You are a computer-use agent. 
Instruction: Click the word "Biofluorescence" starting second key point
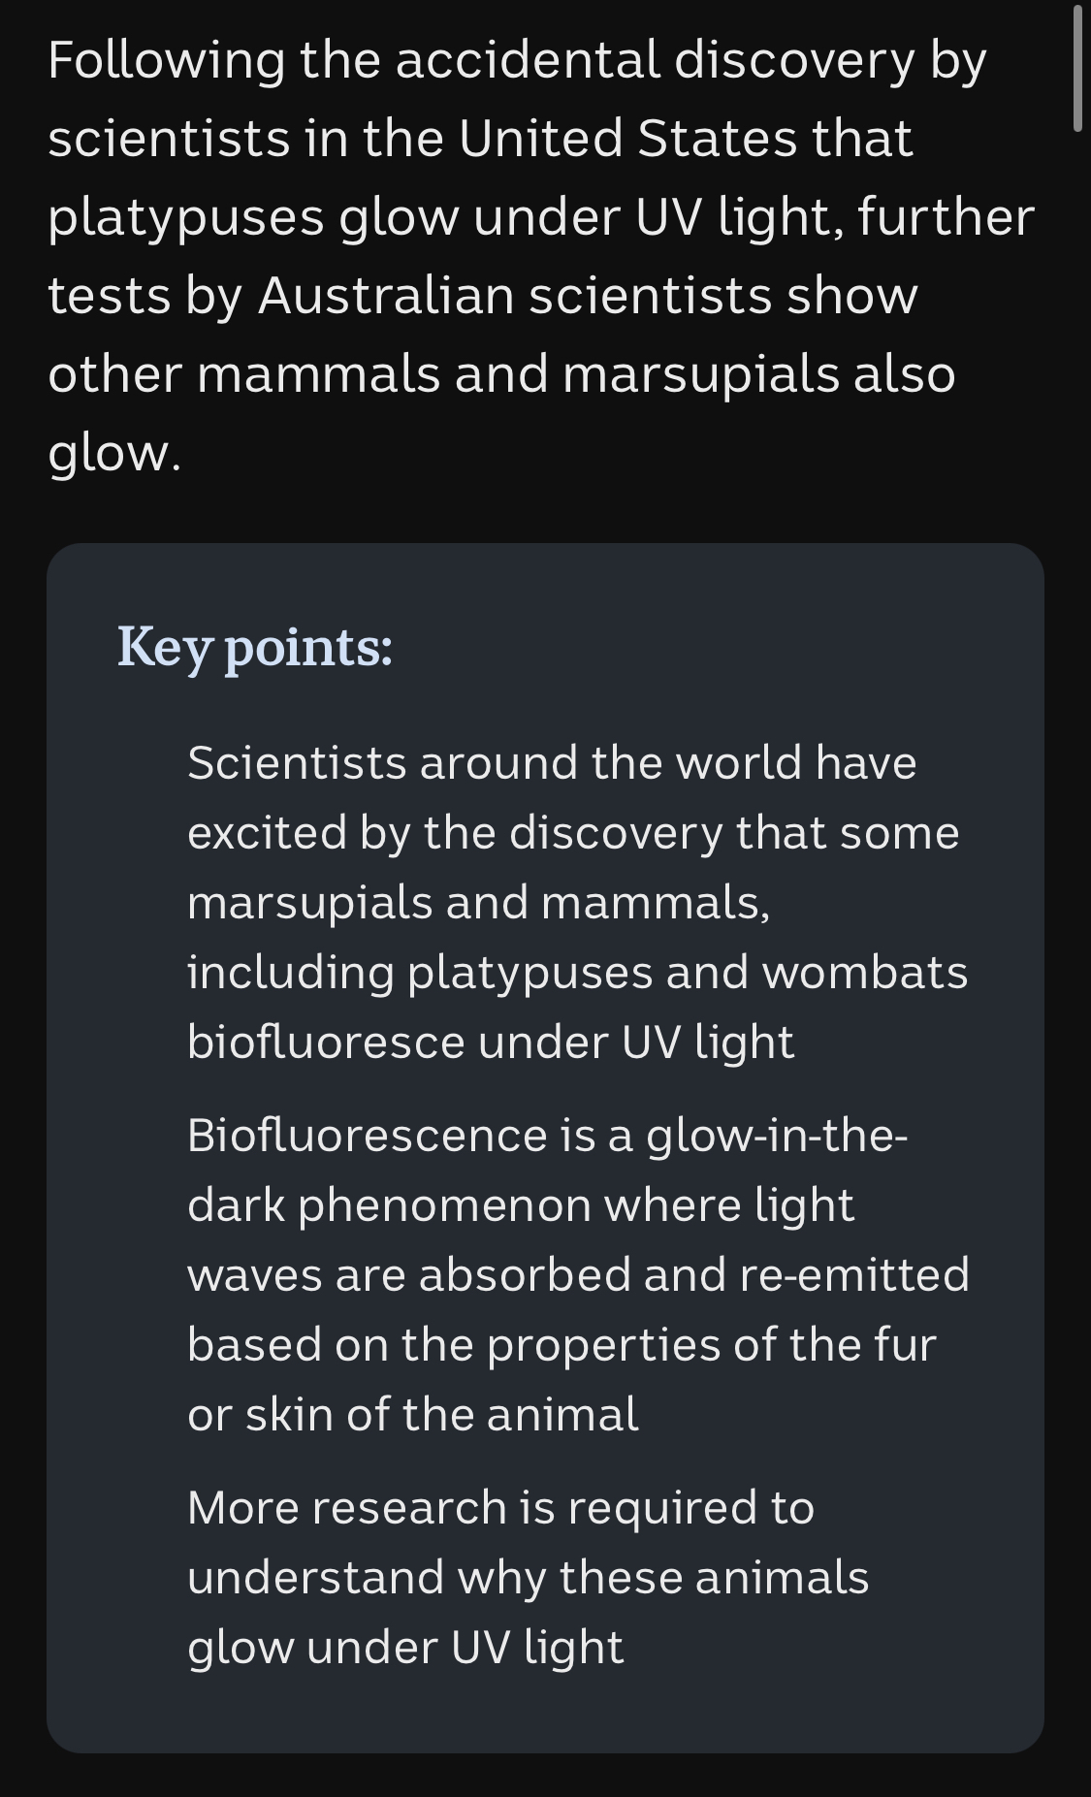[367, 1136]
